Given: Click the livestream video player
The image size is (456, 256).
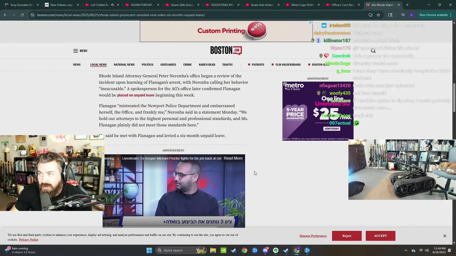Looking at the screenshot, I should tap(174, 191).
